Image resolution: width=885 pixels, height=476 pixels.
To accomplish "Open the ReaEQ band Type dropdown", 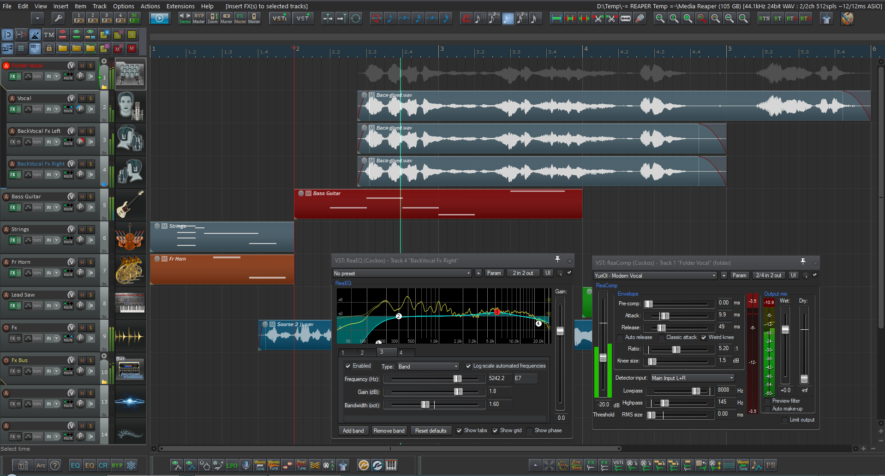I will [428, 367].
